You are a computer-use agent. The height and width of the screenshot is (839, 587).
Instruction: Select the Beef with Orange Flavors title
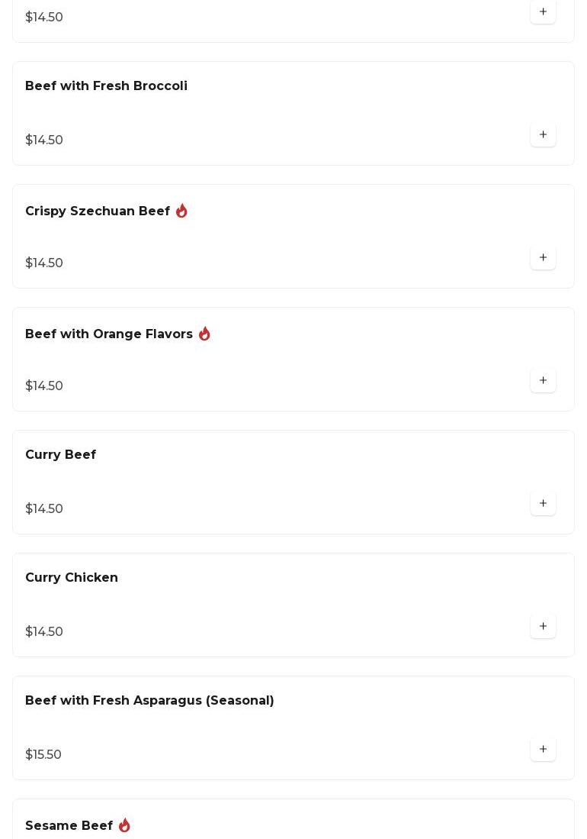pos(109,334)
